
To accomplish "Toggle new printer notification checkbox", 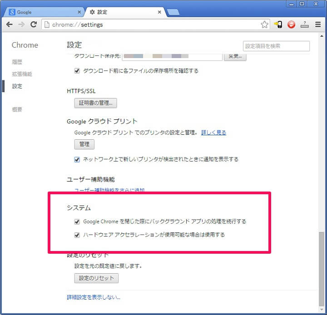I will pos(77,159).
